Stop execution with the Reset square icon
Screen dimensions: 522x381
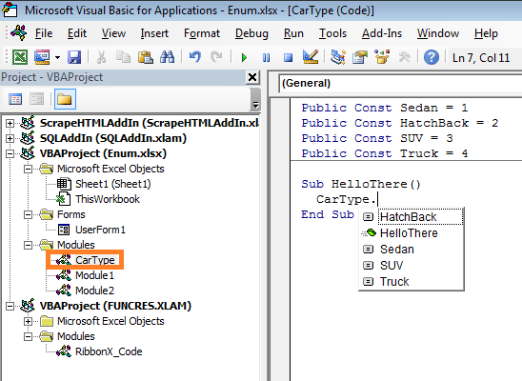coord(288,57)
